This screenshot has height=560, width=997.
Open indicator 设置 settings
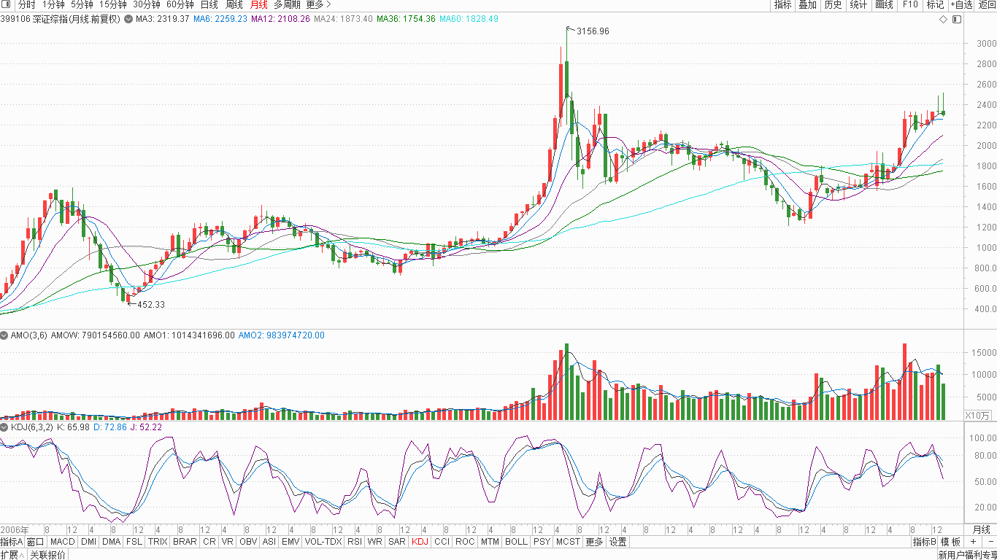(x=618, y=542)
